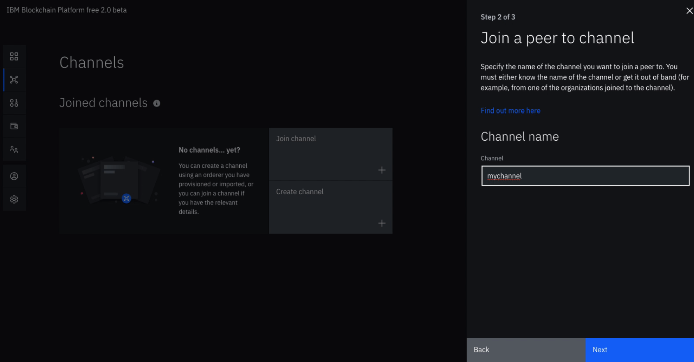Open the Settings gear icon in sidebar
The width and height of the screenshot is (694, 362).
(14, 200)
